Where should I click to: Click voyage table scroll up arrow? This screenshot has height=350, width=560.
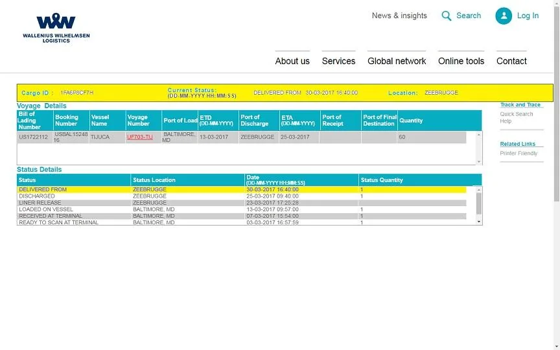pos(479,135)
